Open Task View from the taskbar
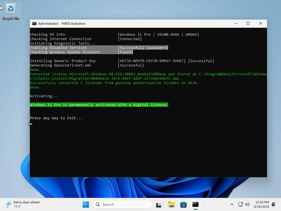This screenshot has height=211, width=281. (159, 204)
